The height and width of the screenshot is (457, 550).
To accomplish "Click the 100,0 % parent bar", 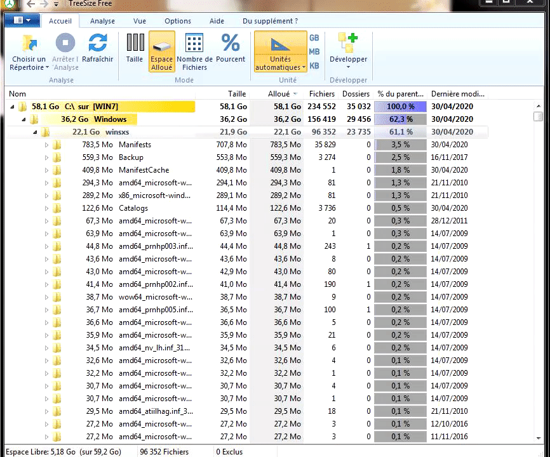I will (x=400, y=107).
